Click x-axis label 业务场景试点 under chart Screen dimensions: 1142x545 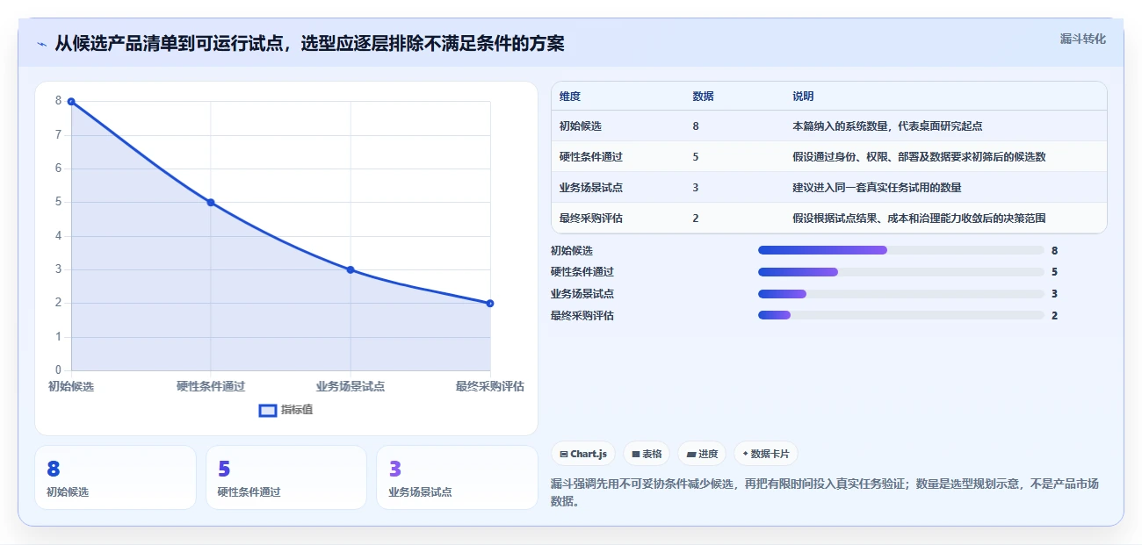[351, 386]
